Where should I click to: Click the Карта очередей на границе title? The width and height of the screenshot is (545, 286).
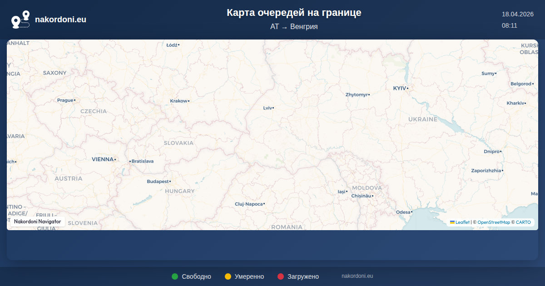(x=294, y=13)
